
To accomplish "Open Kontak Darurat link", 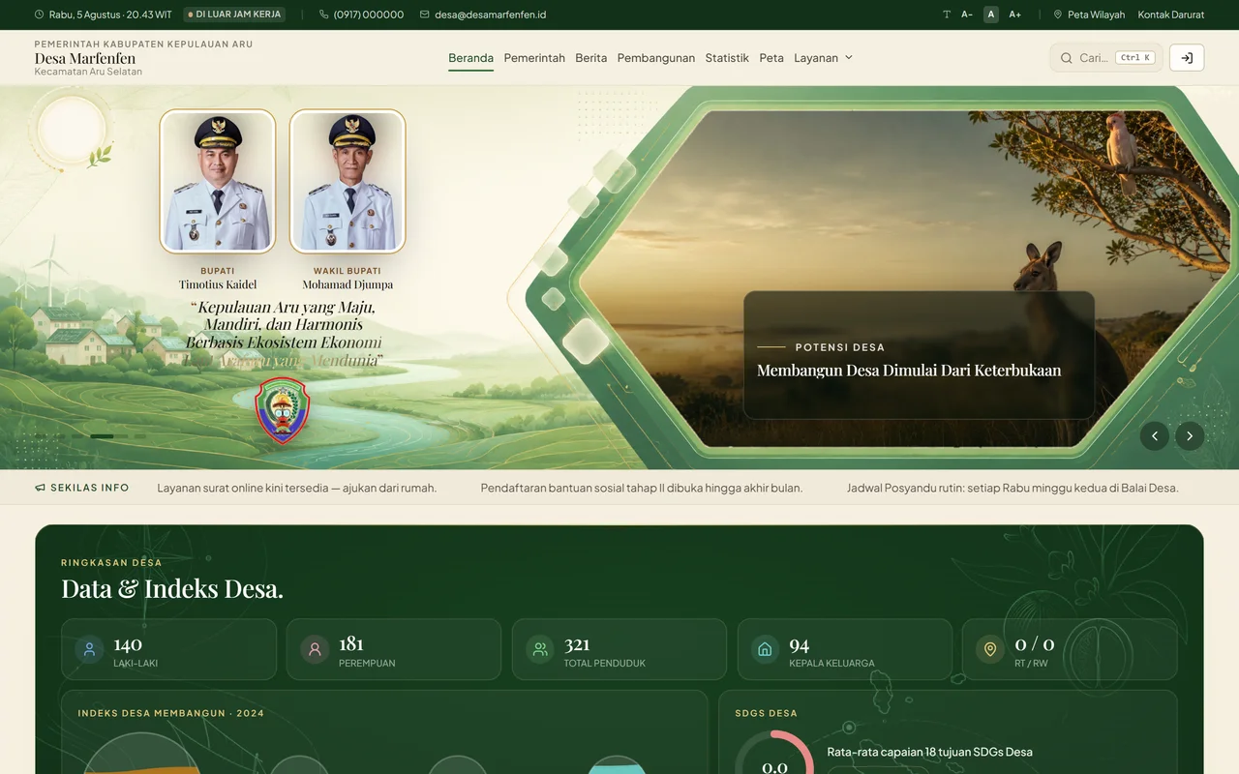I will [1171, 15].
